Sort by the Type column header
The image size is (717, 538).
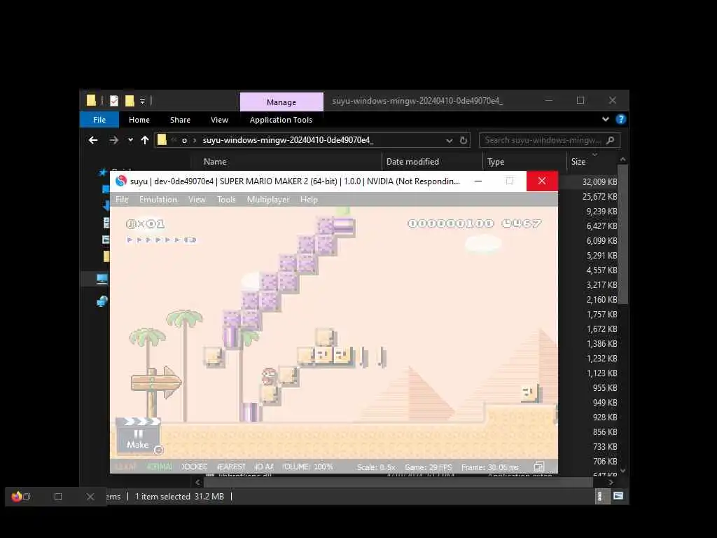click(x=496, y=162)
